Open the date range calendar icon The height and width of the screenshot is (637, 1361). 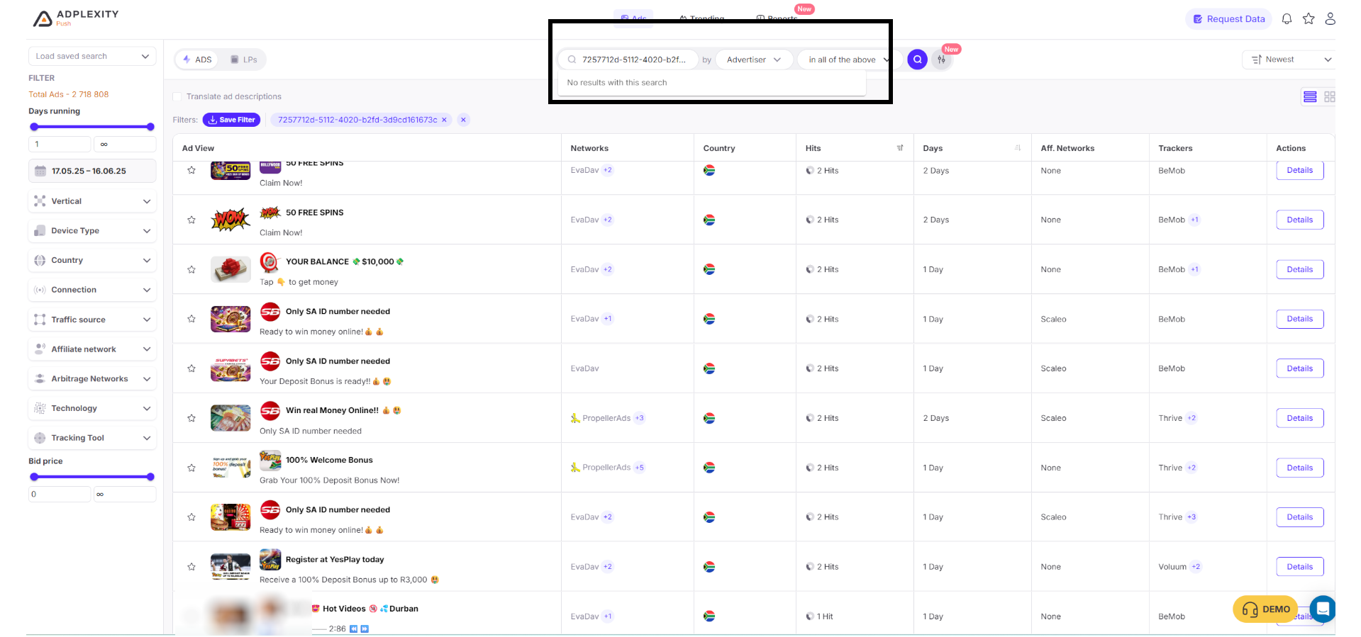[x=40, y=171]
